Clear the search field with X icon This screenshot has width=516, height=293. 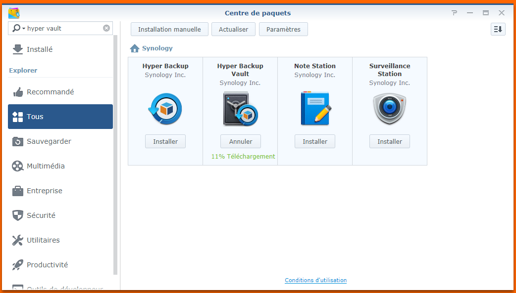(x=106, y=28)
